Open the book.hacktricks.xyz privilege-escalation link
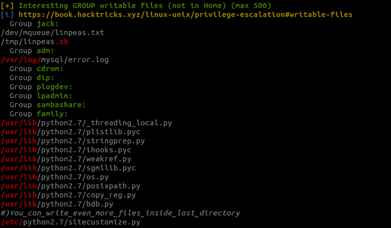The height and width of the screenshot is (228, 391). point(186,15)
